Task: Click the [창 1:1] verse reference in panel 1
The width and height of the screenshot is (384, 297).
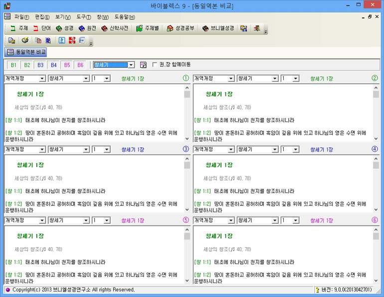Action: click(14, 120)
